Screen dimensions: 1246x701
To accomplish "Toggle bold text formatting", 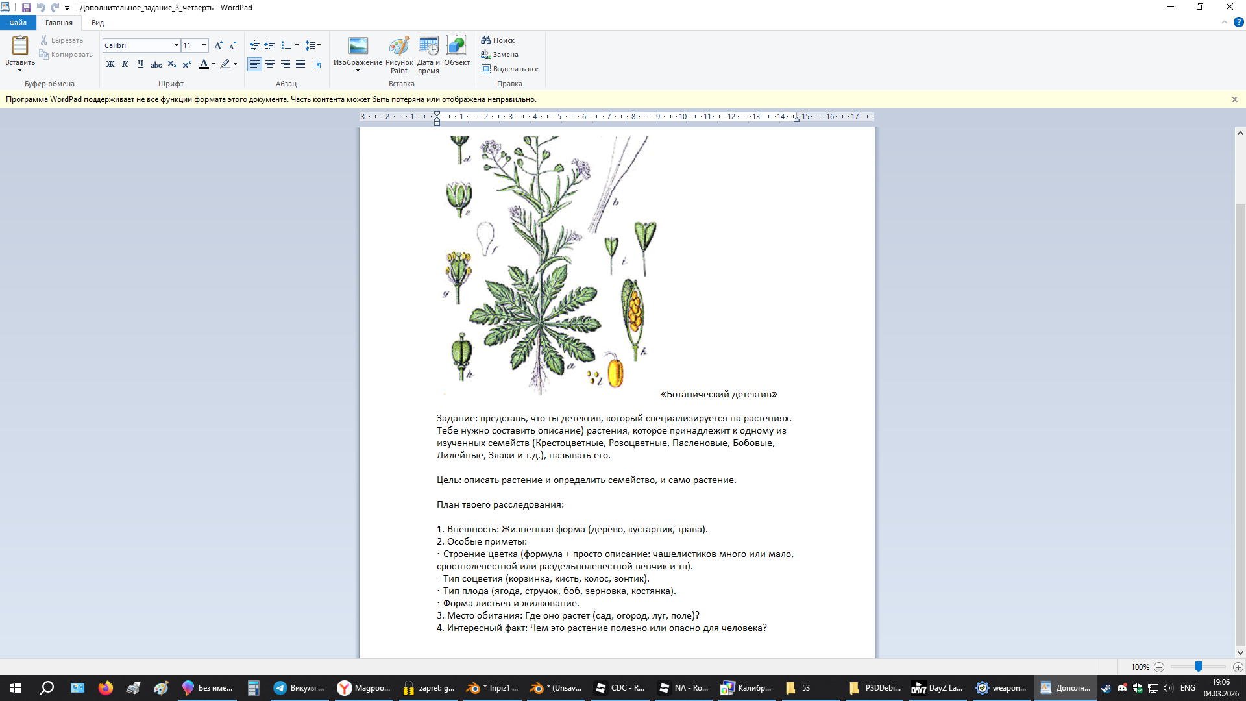I will point(110,64).
